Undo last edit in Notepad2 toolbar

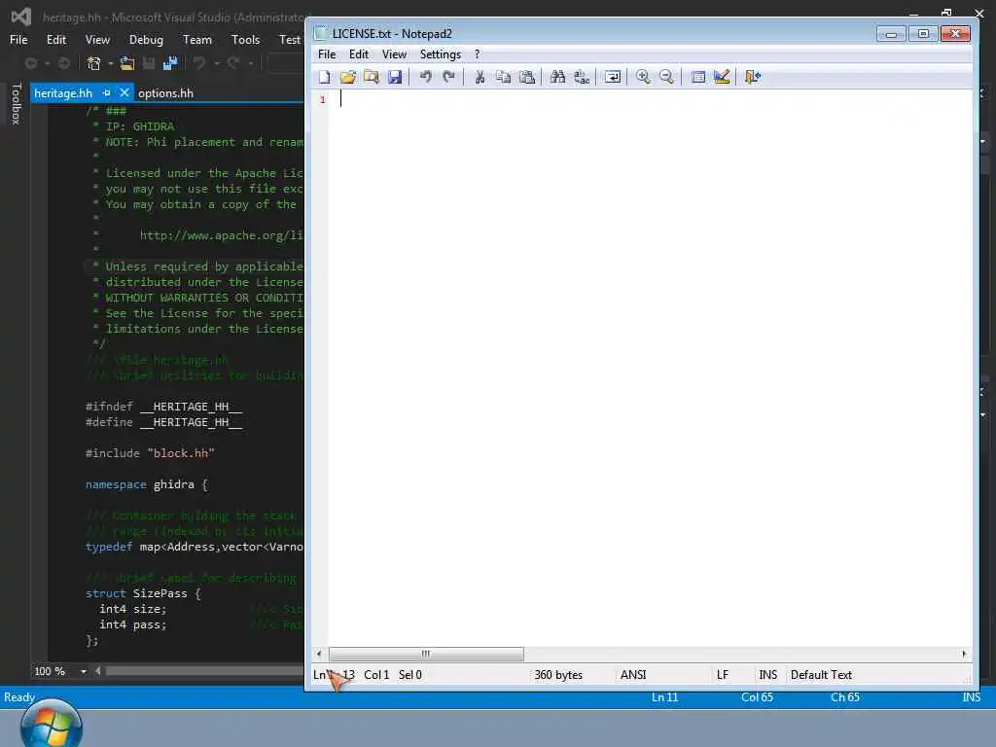coord(426,77)
